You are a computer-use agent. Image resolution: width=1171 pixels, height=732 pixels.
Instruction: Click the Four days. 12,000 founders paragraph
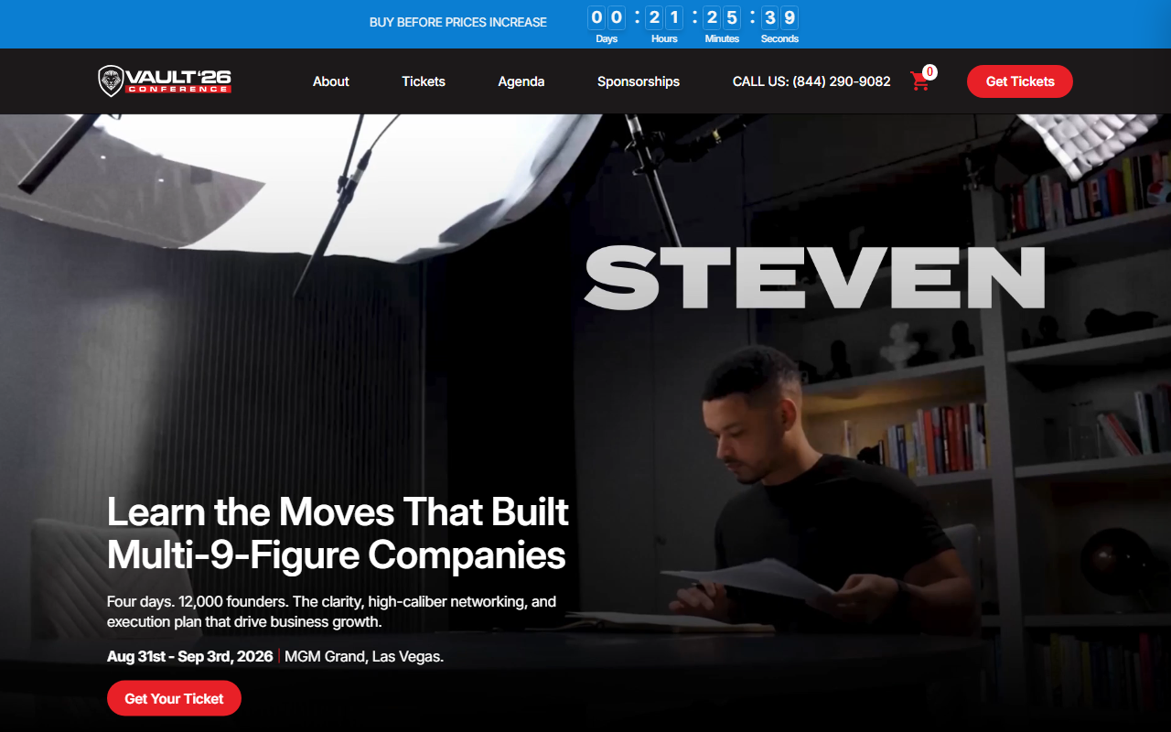tap(332, 612)
